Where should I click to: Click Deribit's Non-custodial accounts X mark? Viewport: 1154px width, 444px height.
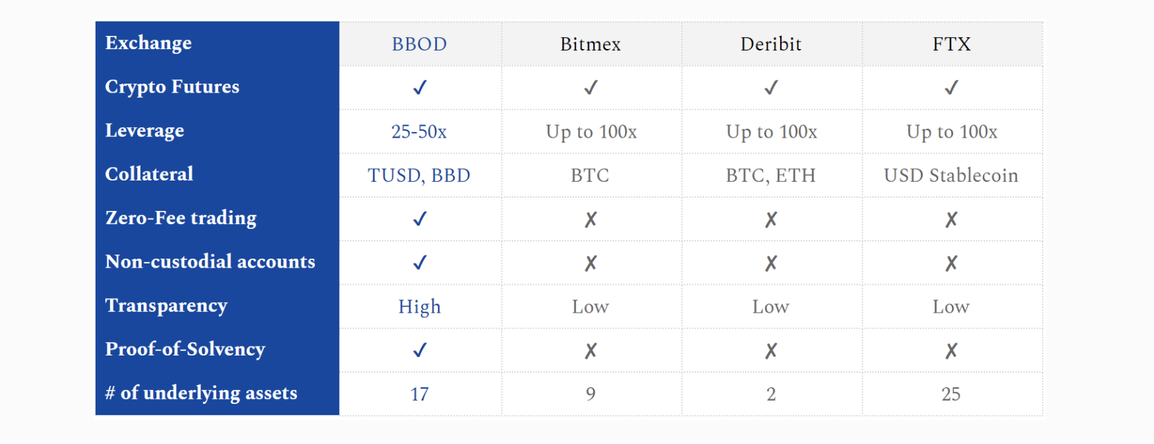771,263
